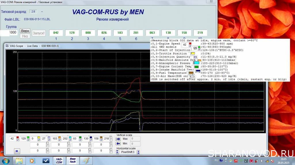The width and height of the screenshot is (295, 165).
Task: Toggle the green channel checkbox for value 129
Action: [x=28, y=140]
